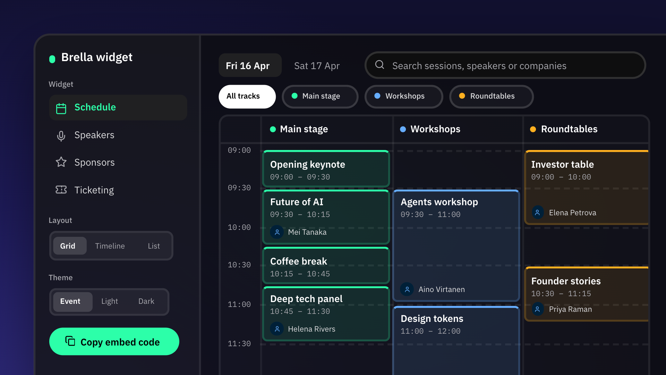Click the Ticketing ticket icon
This screenshot has height=375, width=666.
61,190
